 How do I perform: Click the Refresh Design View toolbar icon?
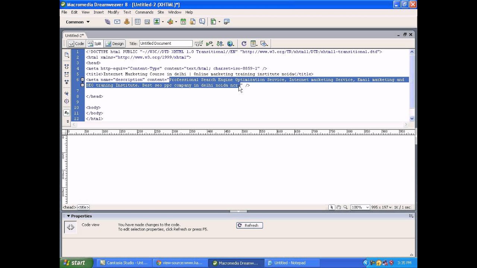(244, 44)
